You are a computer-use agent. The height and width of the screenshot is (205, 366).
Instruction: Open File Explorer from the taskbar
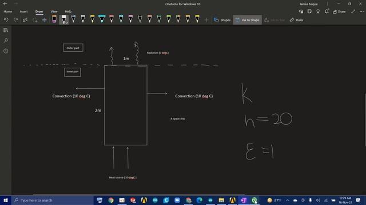[x=221, y=200]
